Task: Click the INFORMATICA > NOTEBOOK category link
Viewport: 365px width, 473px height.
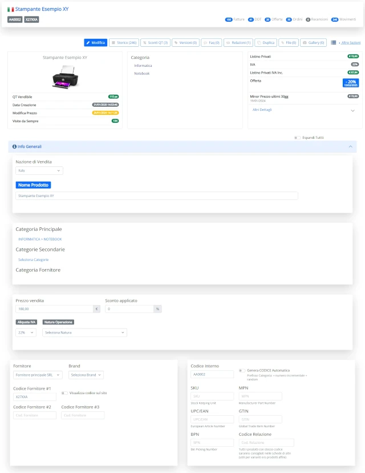Action: click(x=40, y=239)
